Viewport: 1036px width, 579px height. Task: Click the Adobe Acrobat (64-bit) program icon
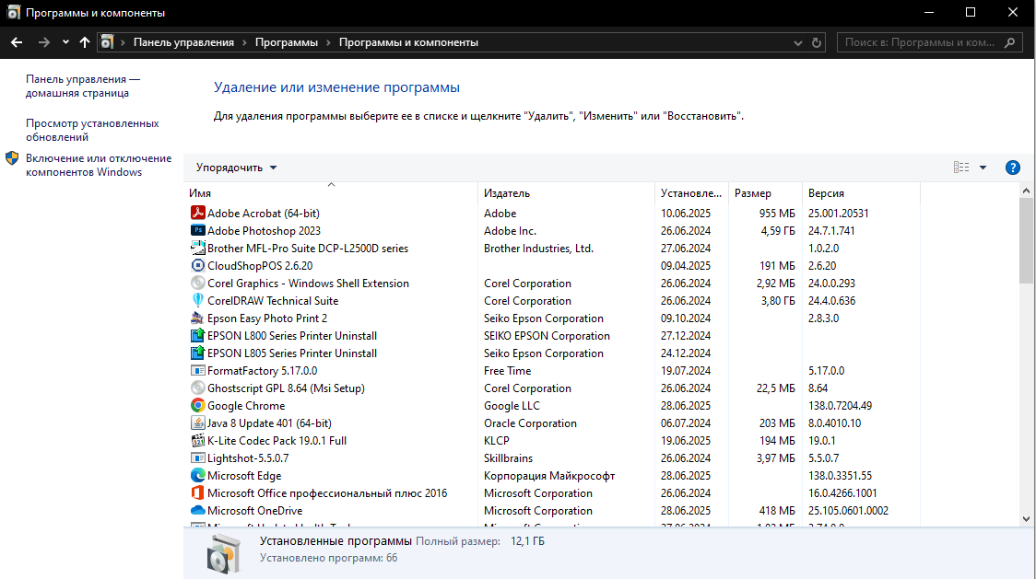(197, 213)
